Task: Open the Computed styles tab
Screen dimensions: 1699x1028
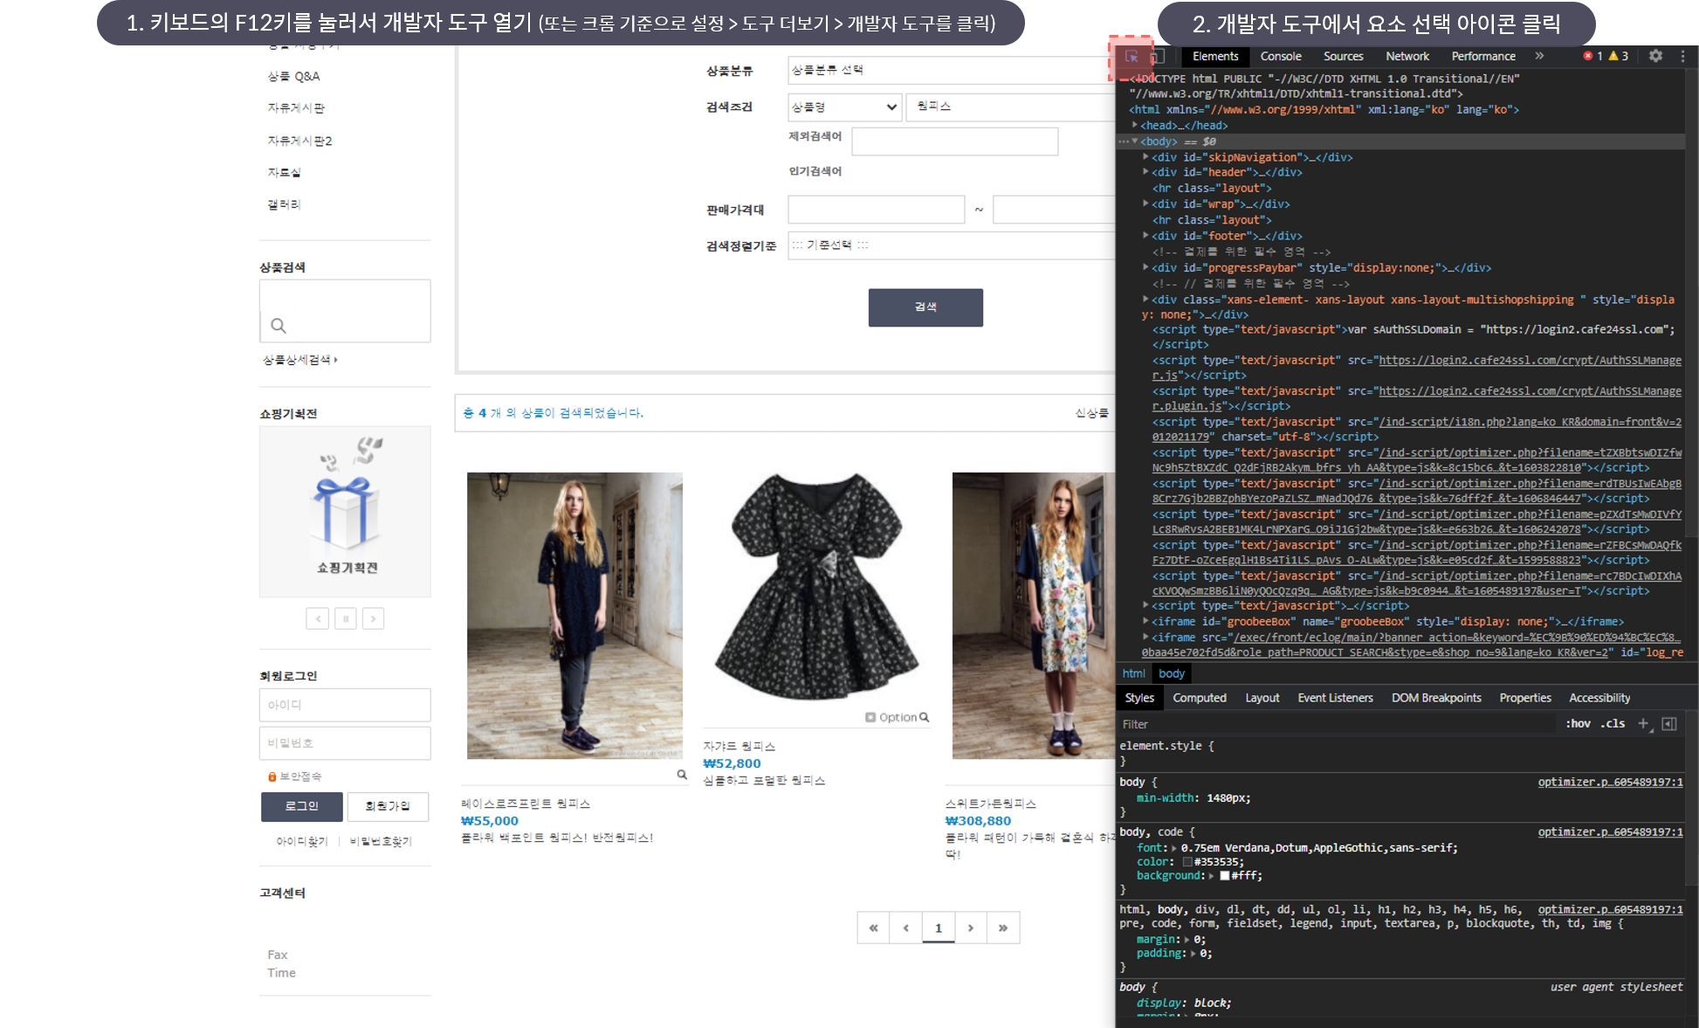Action: click(1199, 698)
